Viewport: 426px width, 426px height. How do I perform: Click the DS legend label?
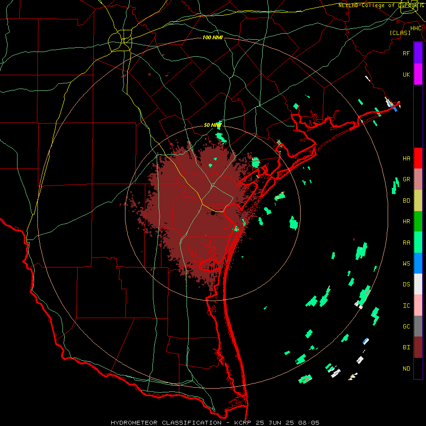pos(407,284)
